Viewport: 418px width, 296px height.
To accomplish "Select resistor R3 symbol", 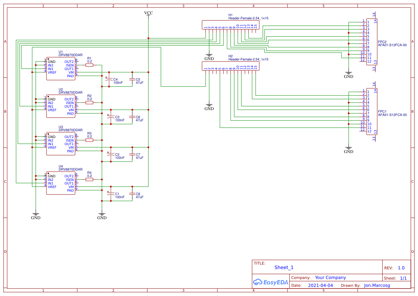I will 89,140.
